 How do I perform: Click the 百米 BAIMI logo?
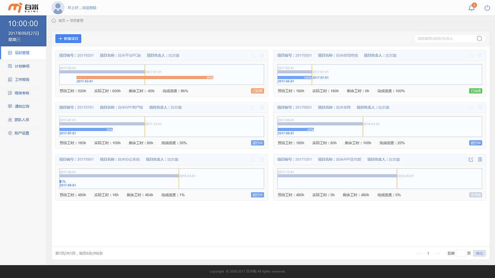[x=24, y=8]
